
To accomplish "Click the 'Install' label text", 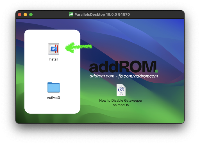I will point(53,59).
